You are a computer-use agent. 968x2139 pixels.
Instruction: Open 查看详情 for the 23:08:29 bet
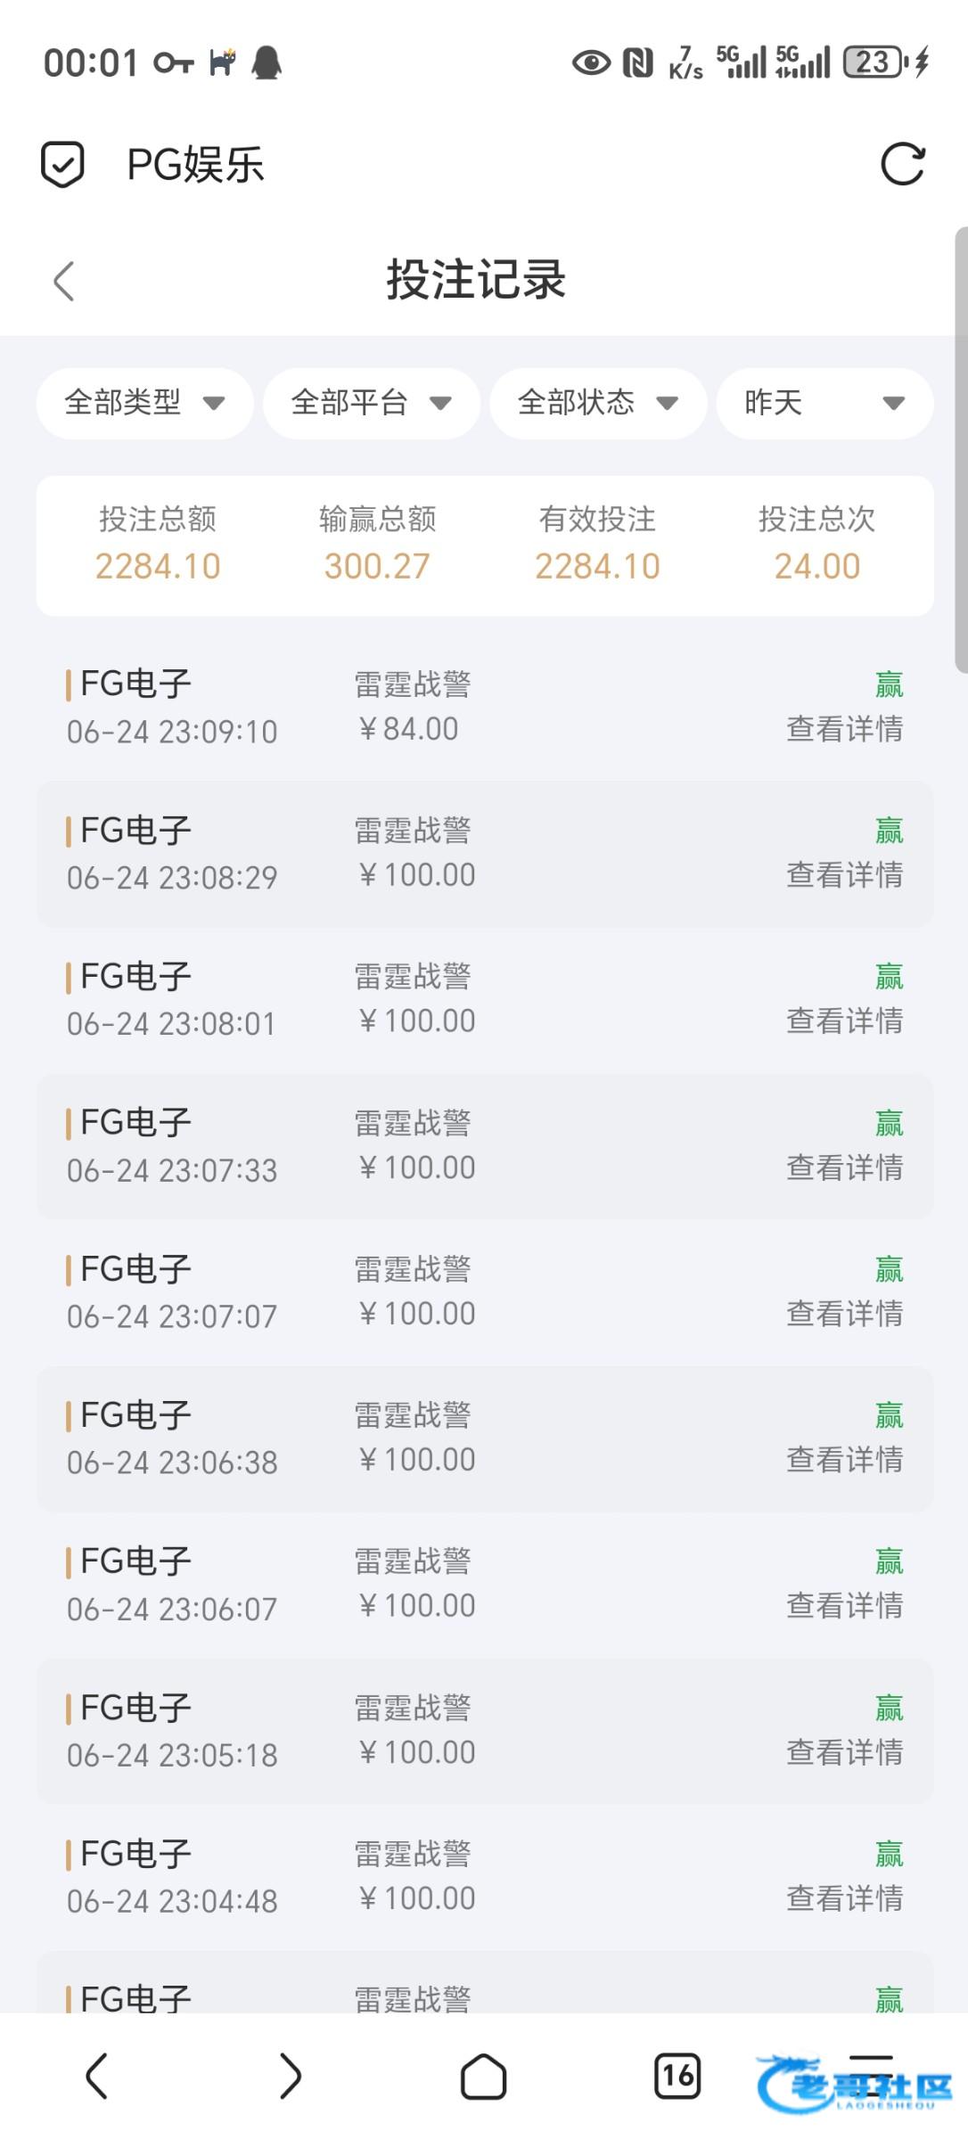[844, 875]
